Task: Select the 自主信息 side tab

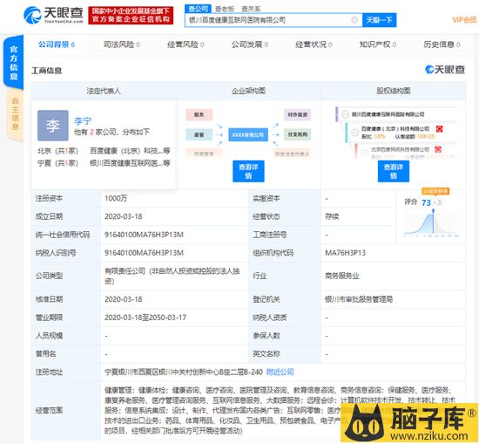Action: pyautogui.click(x=15, y=114)
